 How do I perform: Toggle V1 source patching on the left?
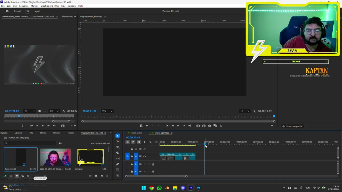pos(127,156)
